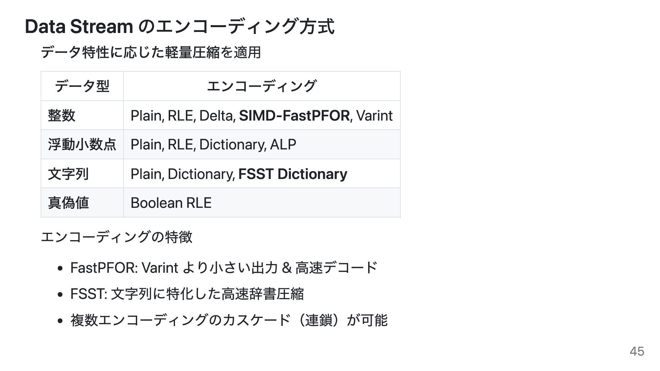The height and width of the screenshot is (371, 660).
Task: Click the bold 'FSST Dictionary' text
Action: (293, 174)
